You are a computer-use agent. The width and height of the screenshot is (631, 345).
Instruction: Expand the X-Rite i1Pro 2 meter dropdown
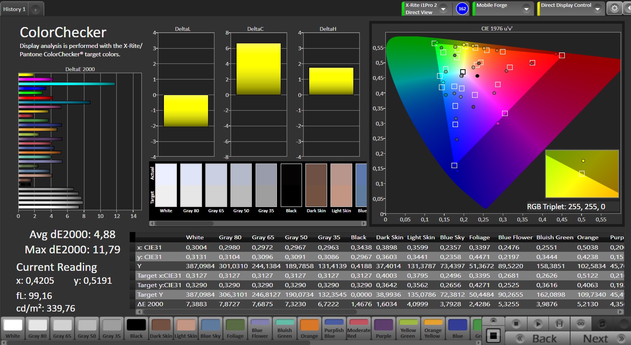(x=443, y=9)
